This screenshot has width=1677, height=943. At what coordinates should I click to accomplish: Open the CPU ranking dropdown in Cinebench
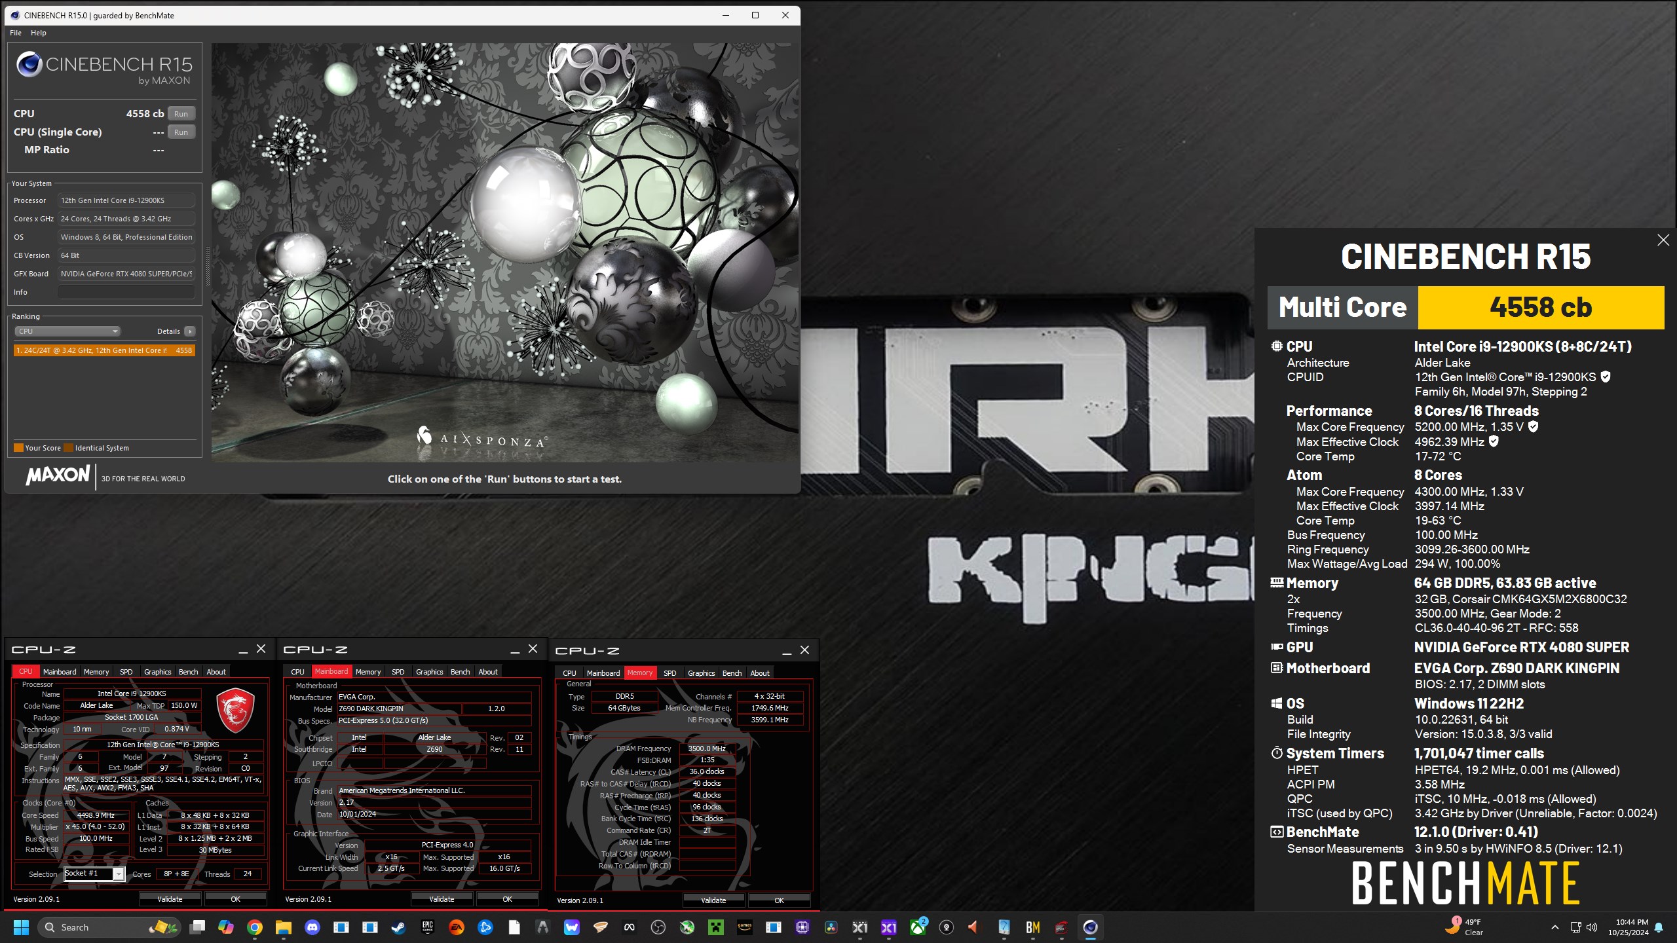click(67, 331)
